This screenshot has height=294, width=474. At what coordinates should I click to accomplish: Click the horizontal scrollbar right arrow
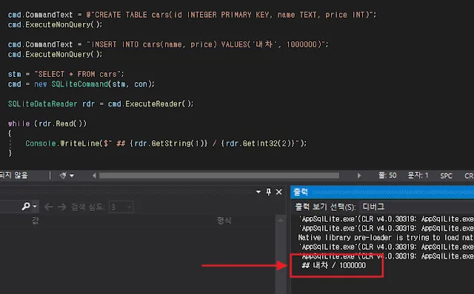click(x=358, y=176)
